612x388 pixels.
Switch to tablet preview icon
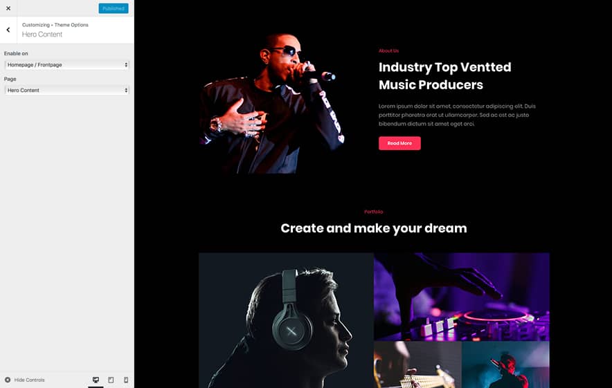click(x=111, y=380)
